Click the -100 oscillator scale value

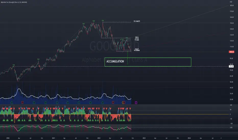click(231, 123)
